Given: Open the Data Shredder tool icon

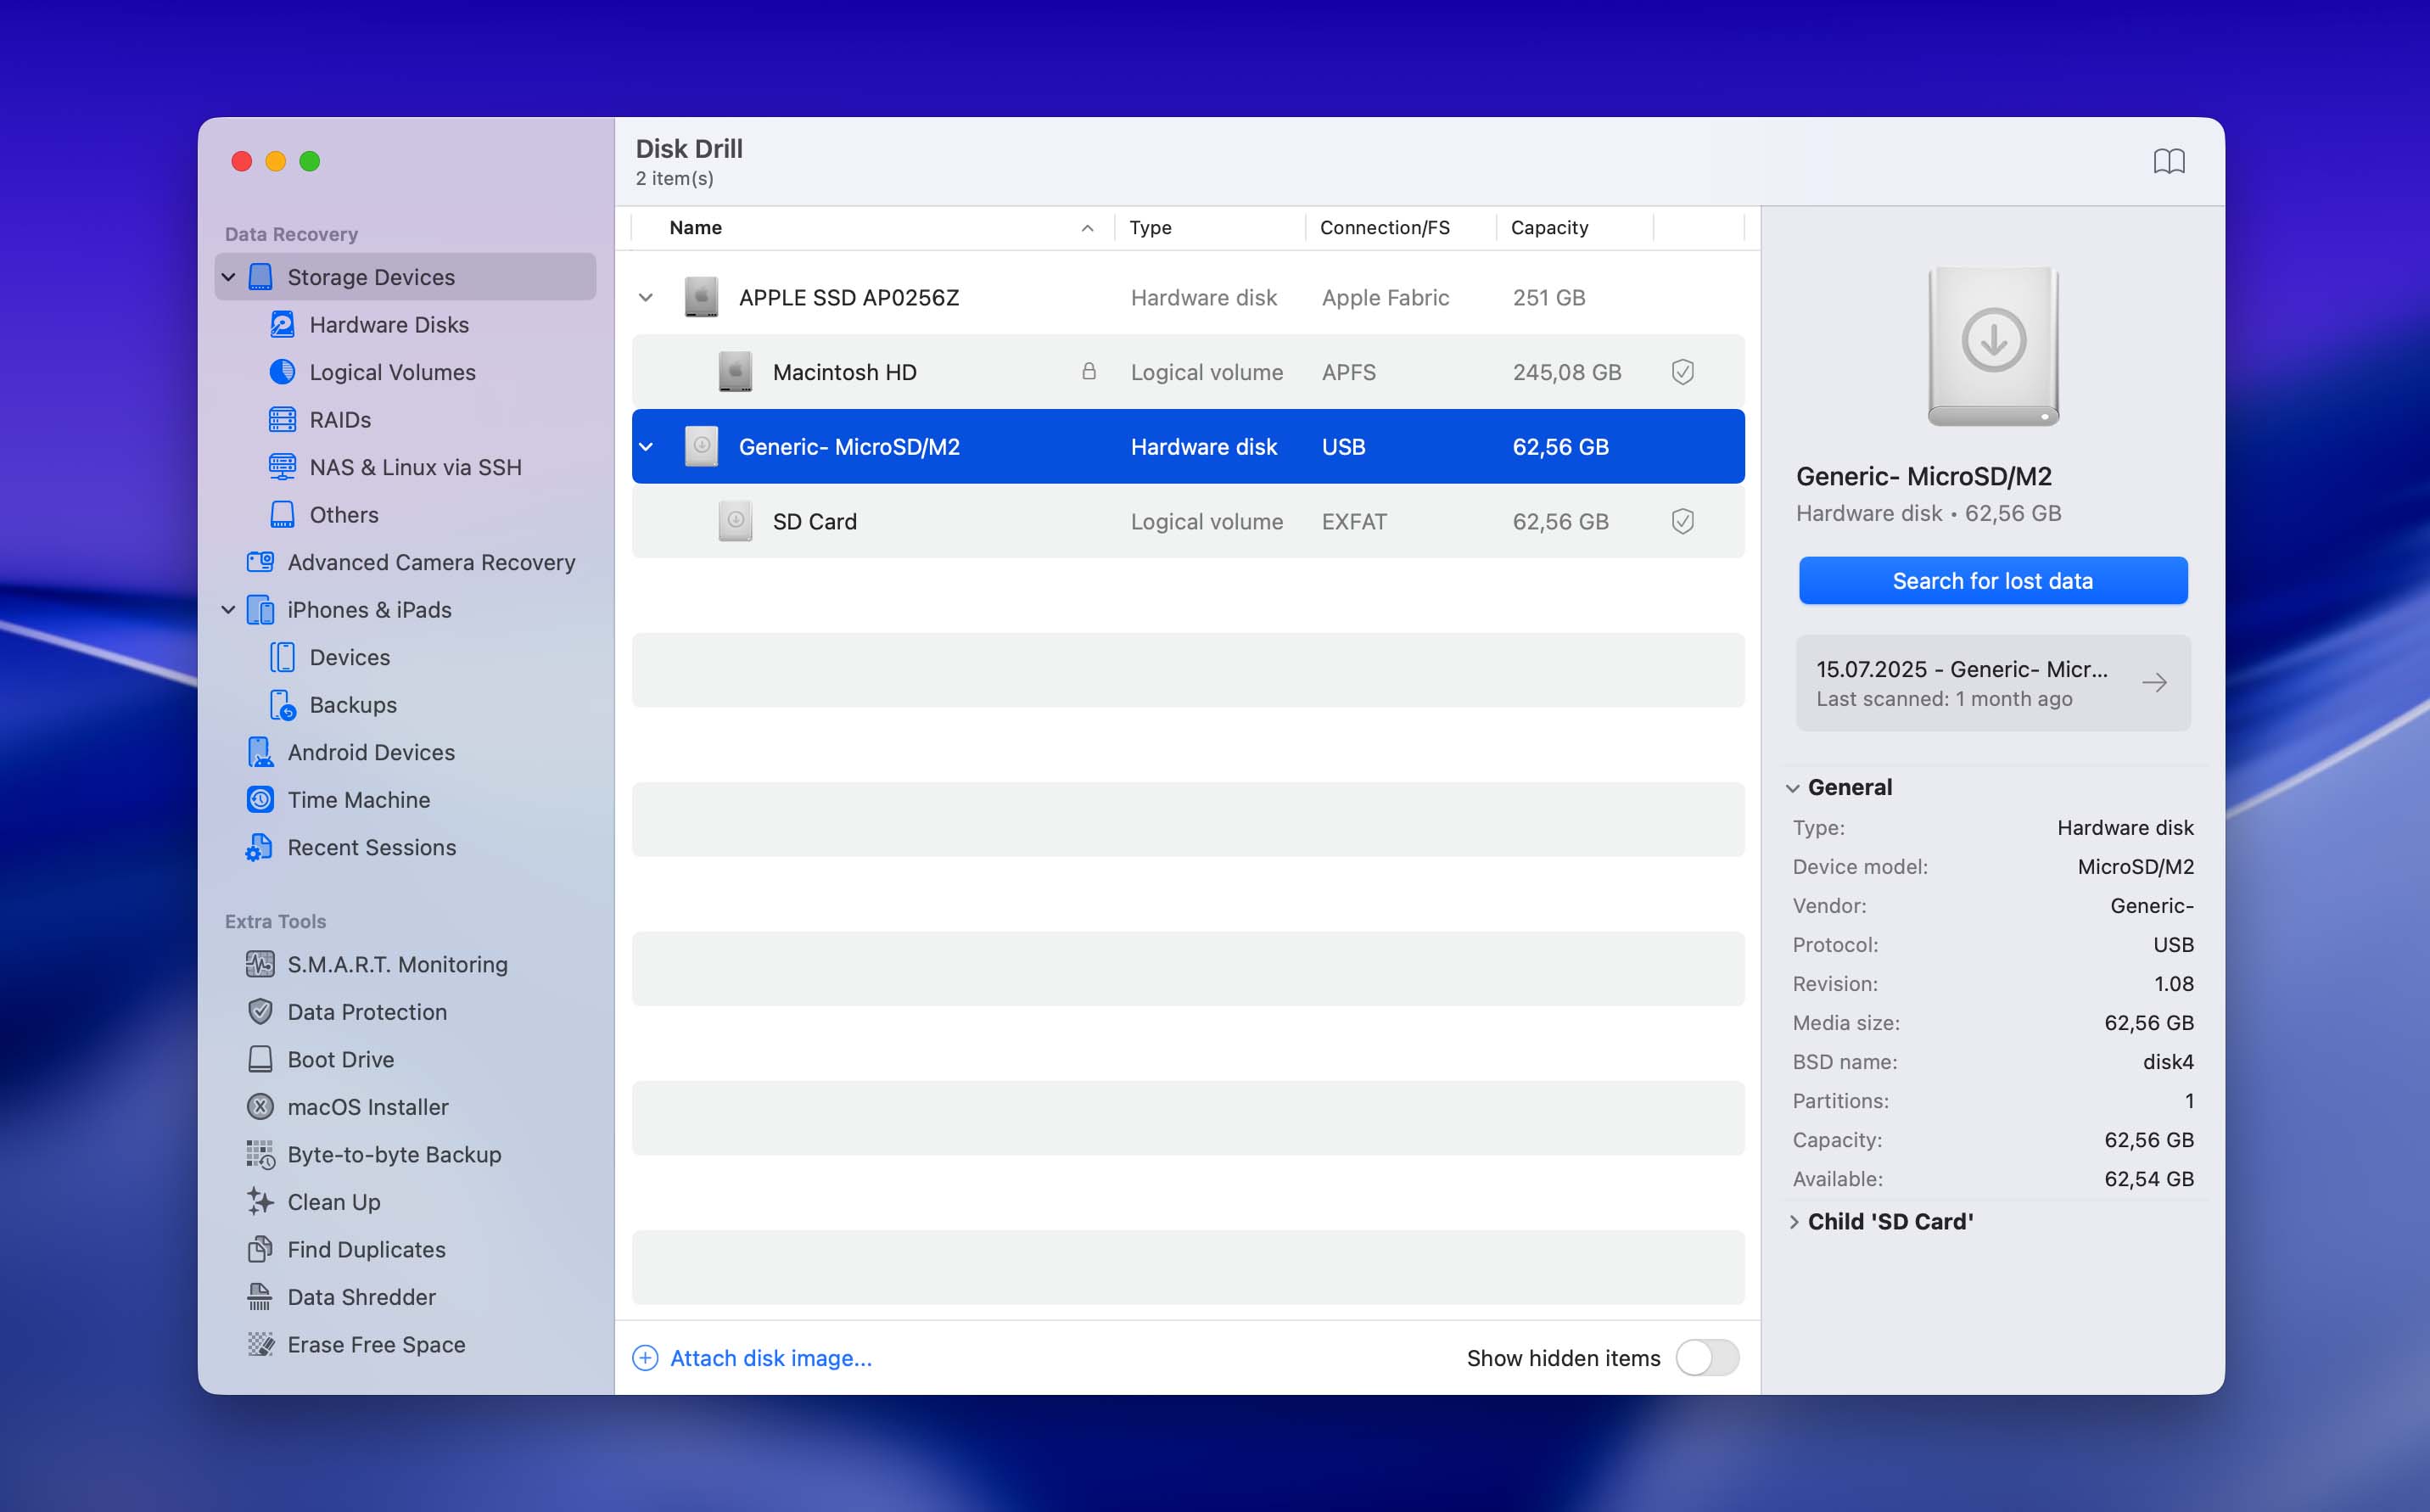Looking at the screenshot, I should click(x=260, y=1297).
